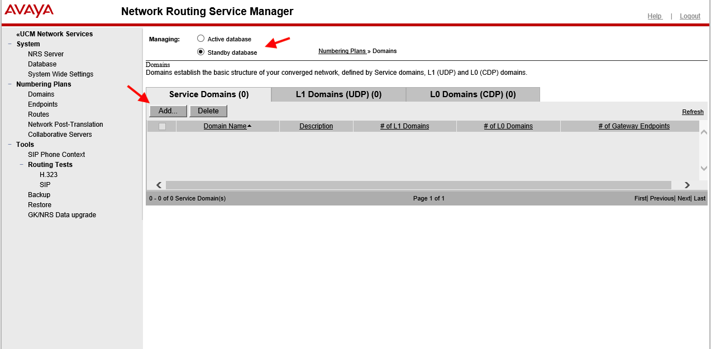
Task: Open Network Post-Translation page
Action: click(x=65, y=125)
